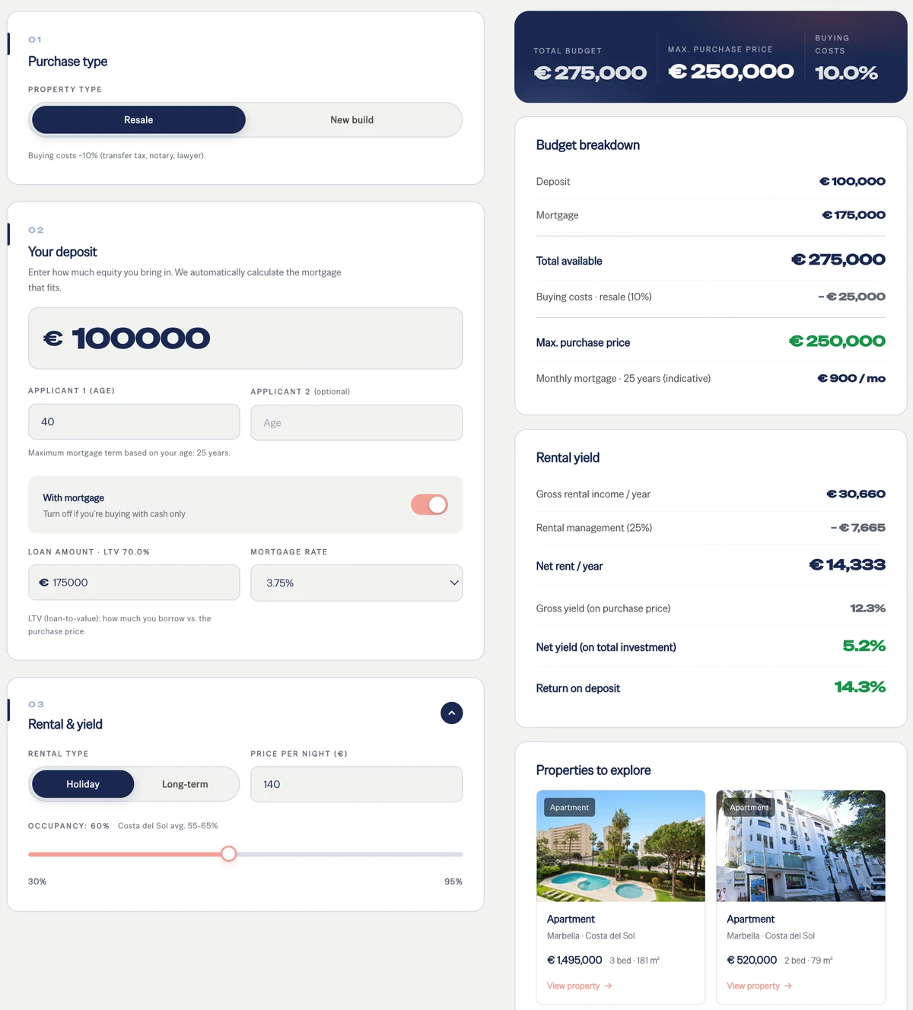913x1010 pixels.
Task: Click the Net yield 5.2% value
Action: pyautogui.click(x=864, y=646)
